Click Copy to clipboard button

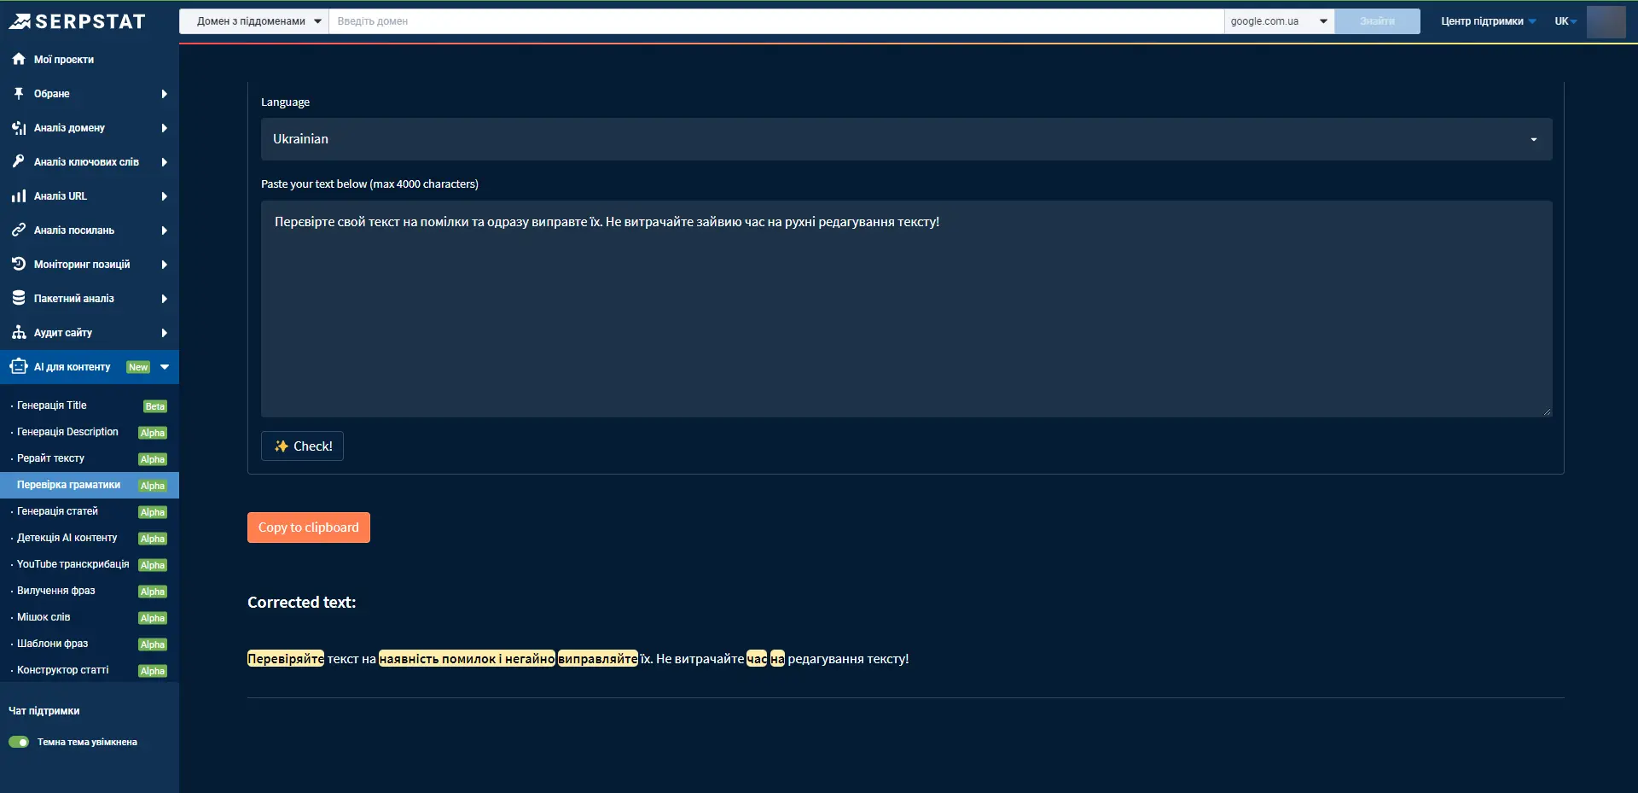(x=309, y=528)
